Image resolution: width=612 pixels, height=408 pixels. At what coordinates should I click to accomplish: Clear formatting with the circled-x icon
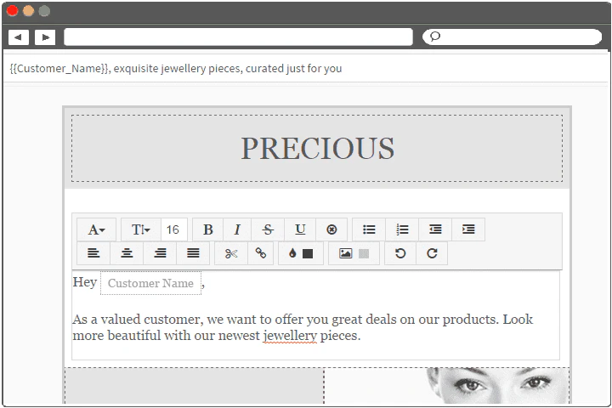click(x=331, y=229)
